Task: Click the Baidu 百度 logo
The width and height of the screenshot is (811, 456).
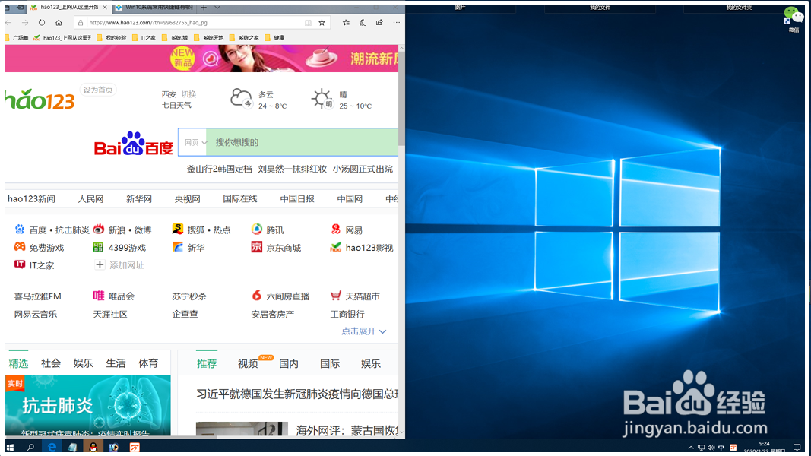Action: click(x=134, y=144)
